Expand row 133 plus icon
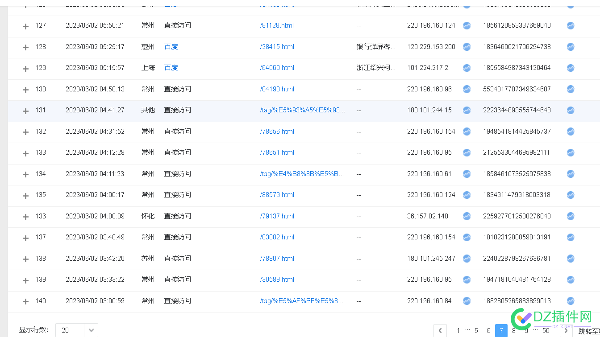Image resolution: width=600 pixels, height=337 pixels. pyautogui.click(x=25, y=153)
